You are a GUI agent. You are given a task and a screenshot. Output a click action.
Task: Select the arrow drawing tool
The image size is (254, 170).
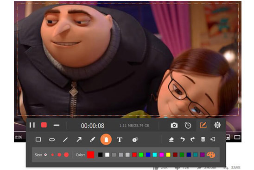pyautogui.click(x=79, y=140)
